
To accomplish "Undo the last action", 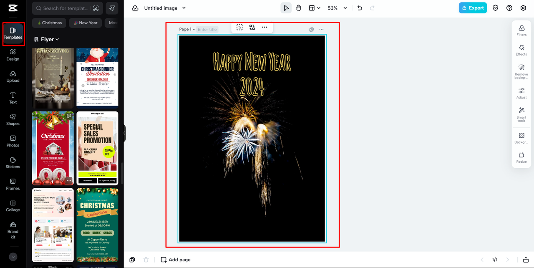I will click(360, 8).
